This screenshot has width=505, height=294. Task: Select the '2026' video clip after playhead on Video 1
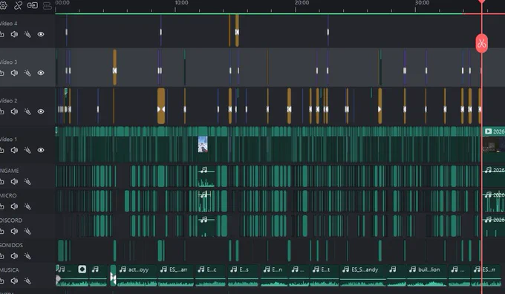point(493,144)
